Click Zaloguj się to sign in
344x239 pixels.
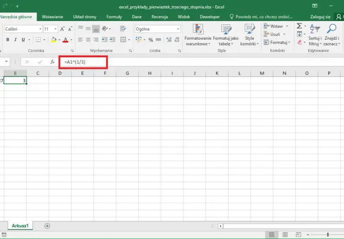click(x=320, y=17)
